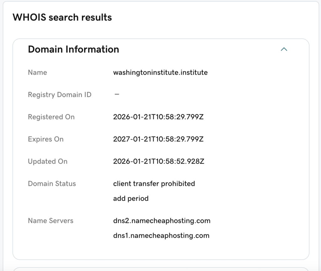Click the Registered On label

tap(51, 117)
